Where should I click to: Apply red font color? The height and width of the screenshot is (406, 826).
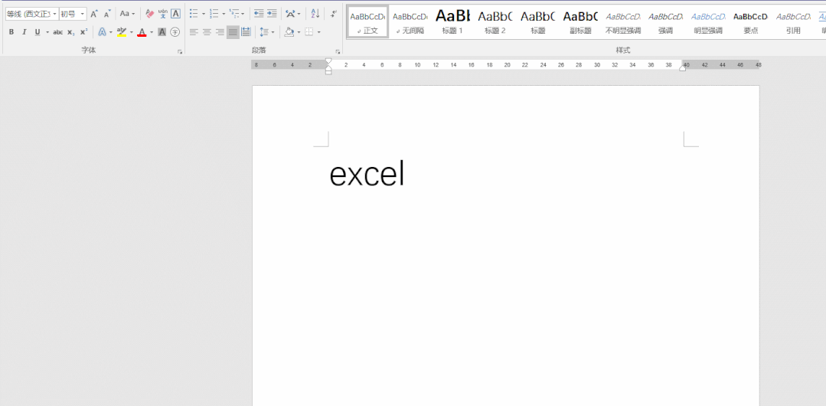142,32
